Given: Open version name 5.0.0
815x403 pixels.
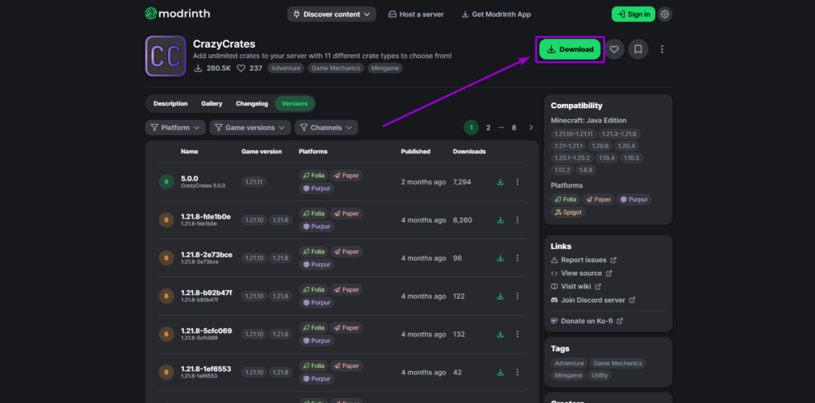Looking at the screenshot, I should click(x=189, y=178).
